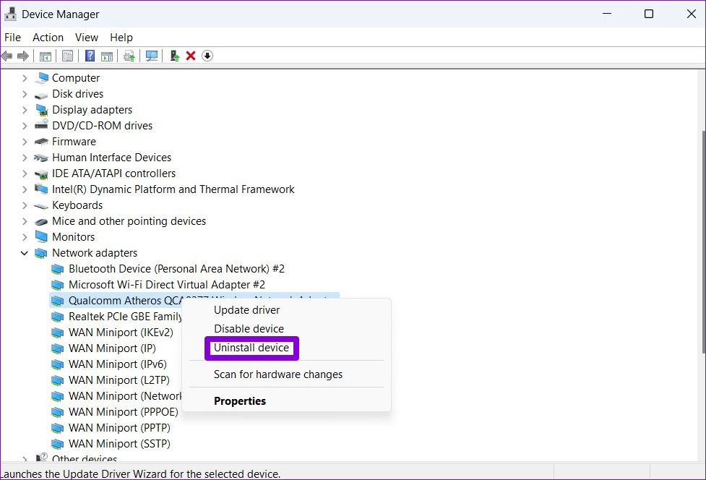Expand the Display adapters chevron
Image resolution: width=706 pixels, height=480 pixels.
coord(25,110)
